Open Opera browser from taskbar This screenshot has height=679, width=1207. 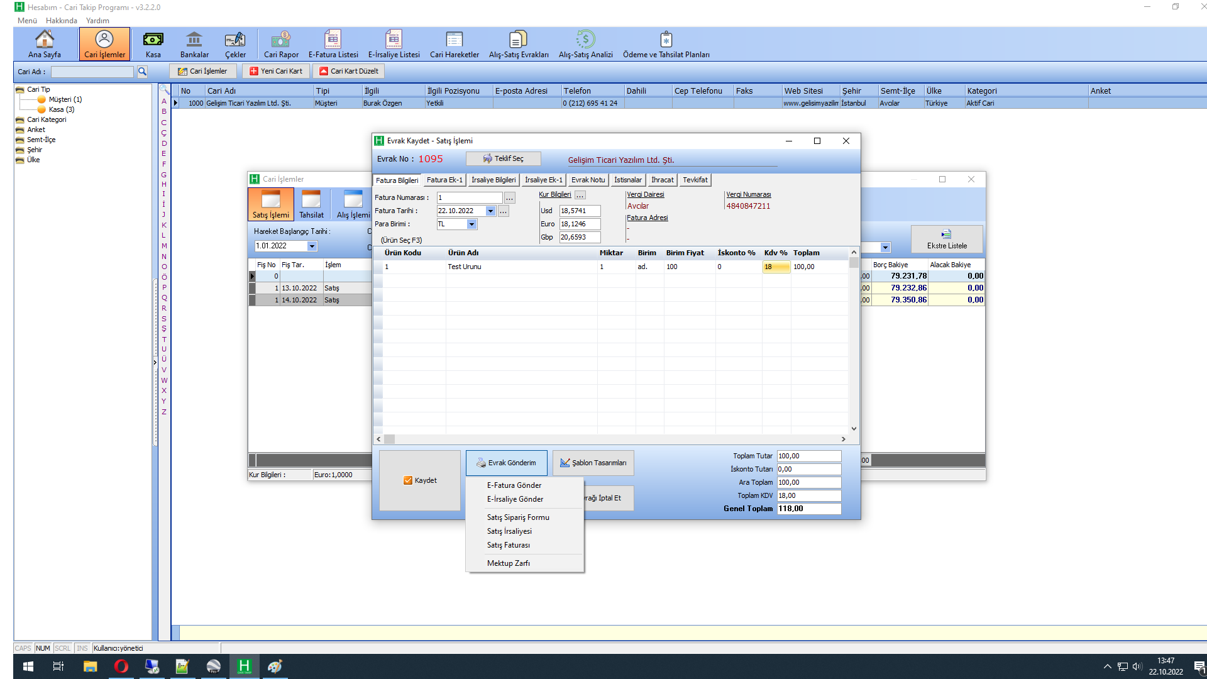(x=121, y=666)
